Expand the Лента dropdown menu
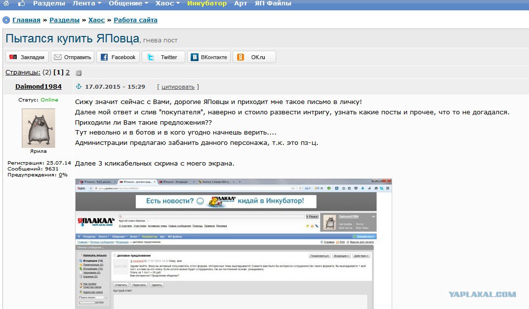The image size is (529, 309). 87,3
